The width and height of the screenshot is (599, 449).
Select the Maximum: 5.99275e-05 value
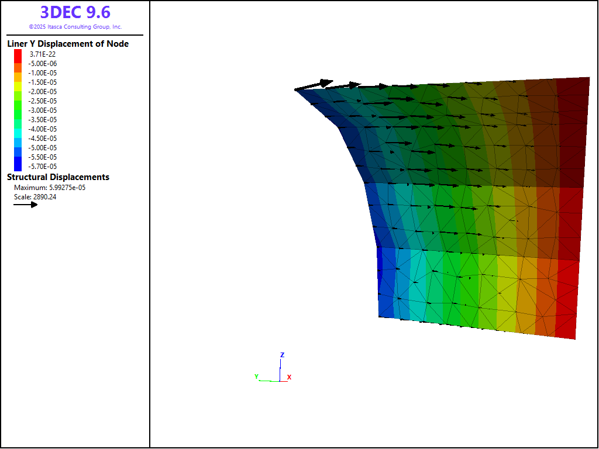coord(50,188)
